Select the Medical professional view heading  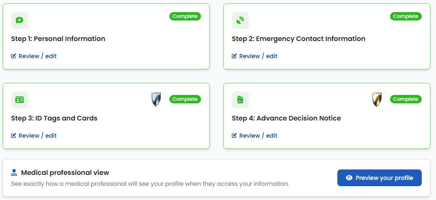pyautogui.click(x=65, y=173)
